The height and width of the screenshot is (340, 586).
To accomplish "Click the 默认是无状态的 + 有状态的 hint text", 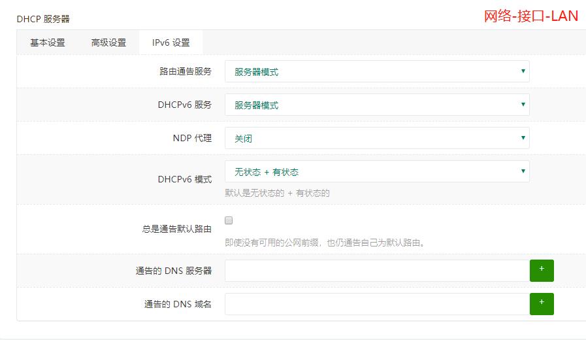I will (x=277, y=193).
